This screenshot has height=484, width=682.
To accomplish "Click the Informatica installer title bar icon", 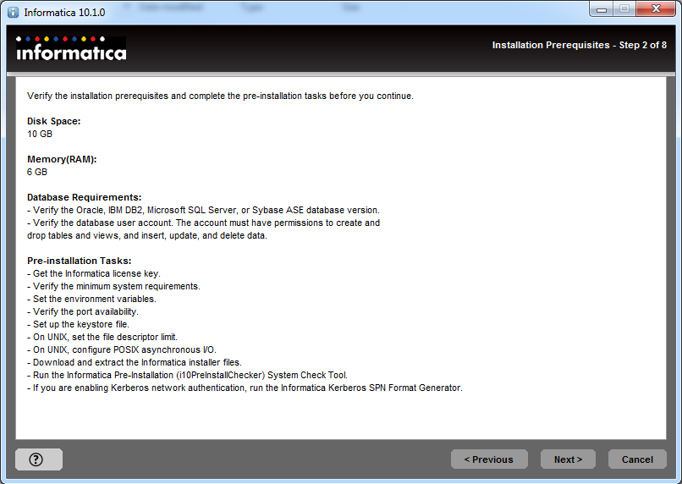I will [13, 12].
